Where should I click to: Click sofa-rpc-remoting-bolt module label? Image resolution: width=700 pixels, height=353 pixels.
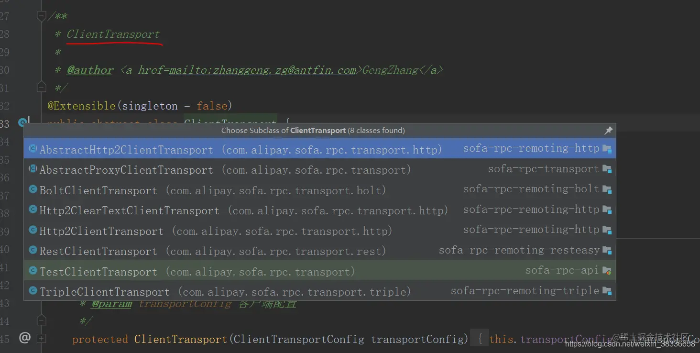pyautogui.click(x=531, y=189)
